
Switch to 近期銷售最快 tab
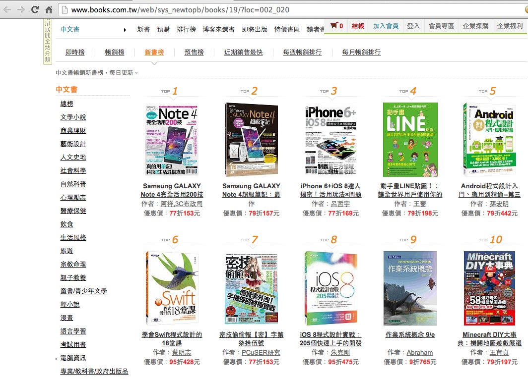[x=244, y=52]
